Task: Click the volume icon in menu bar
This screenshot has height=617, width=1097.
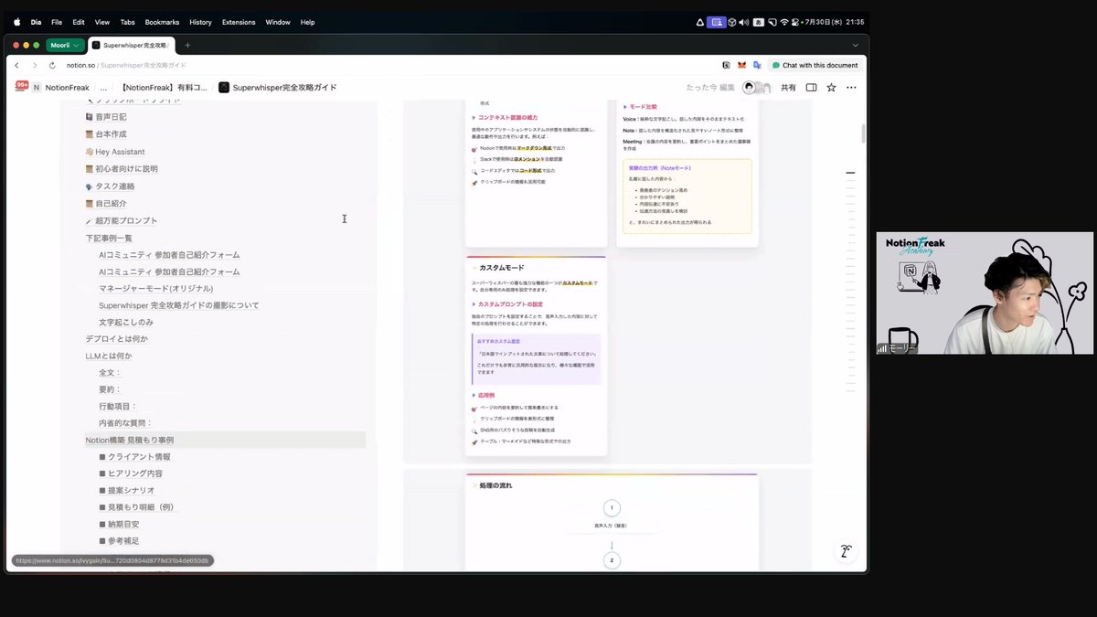Action: [x=742, y=22]
